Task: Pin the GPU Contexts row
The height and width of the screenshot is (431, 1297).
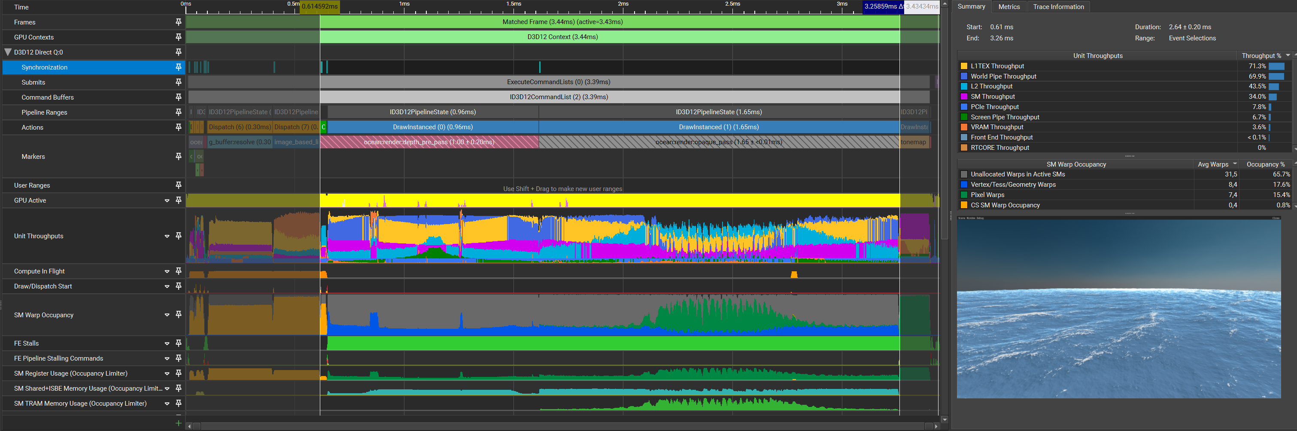Action: pyautogui.click(x=178, y=37)
